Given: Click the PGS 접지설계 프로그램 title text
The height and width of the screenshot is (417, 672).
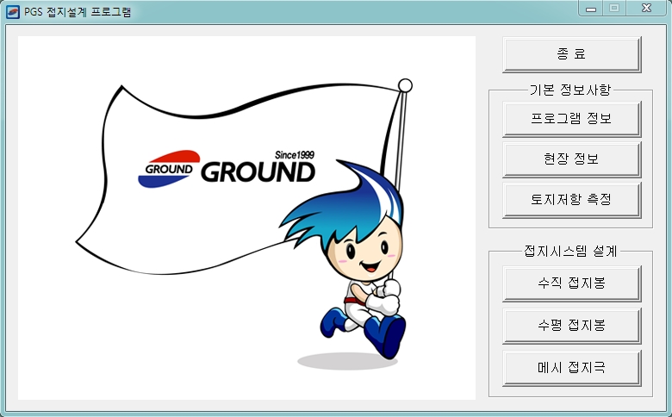Looking at the screenshot, I should (78, 12).
